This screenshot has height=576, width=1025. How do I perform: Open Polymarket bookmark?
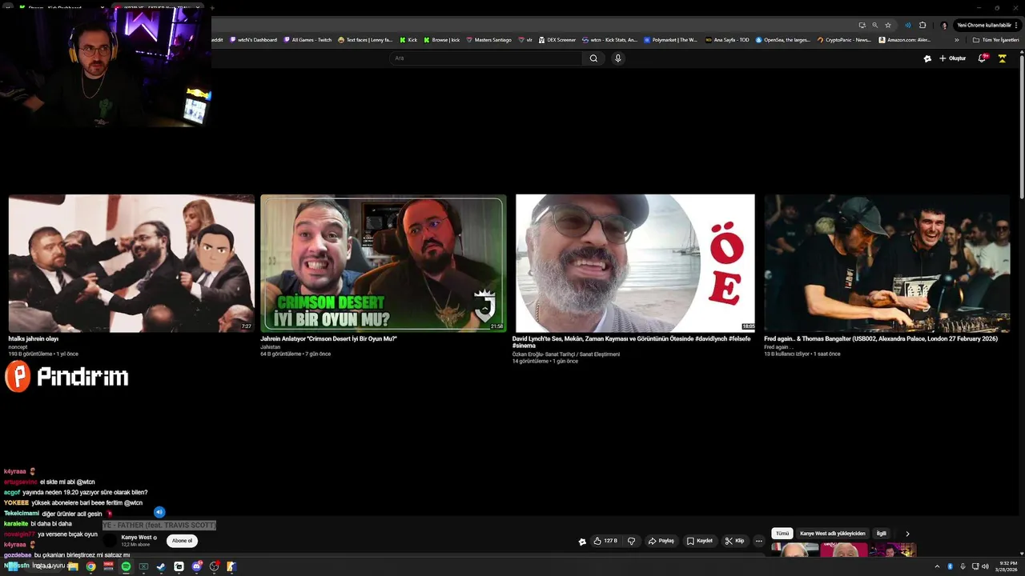point(670,40)
